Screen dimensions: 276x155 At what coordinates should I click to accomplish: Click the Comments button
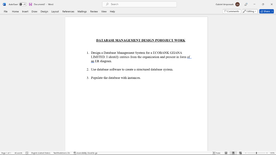(x=231, y=11)
